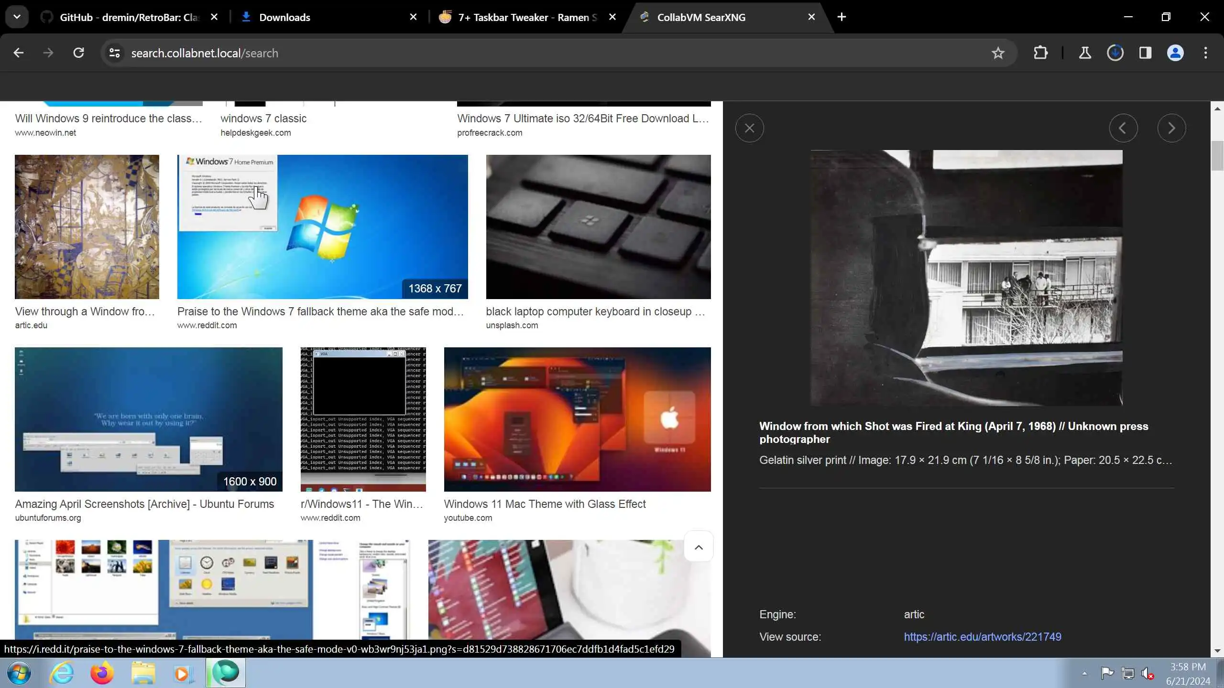Click the scroll-to-top arrow button
The image size is (1224, 688).
pos(698,547)
